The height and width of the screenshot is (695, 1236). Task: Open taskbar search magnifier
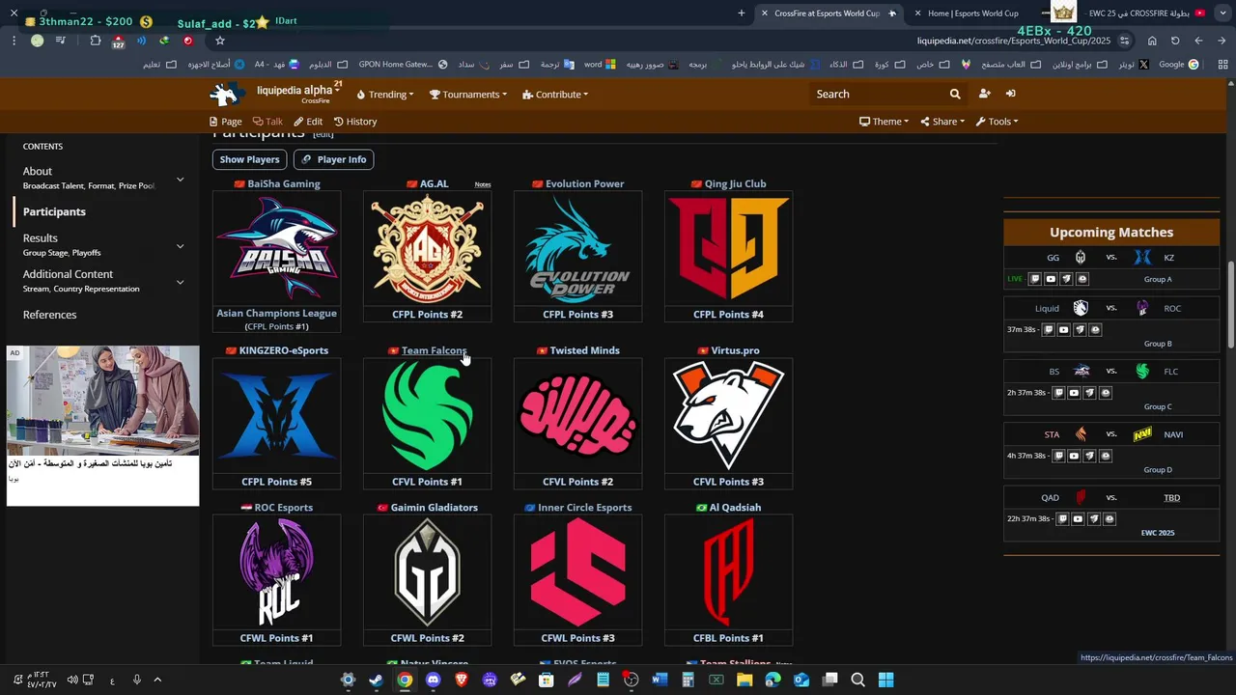tap(857, 680)
